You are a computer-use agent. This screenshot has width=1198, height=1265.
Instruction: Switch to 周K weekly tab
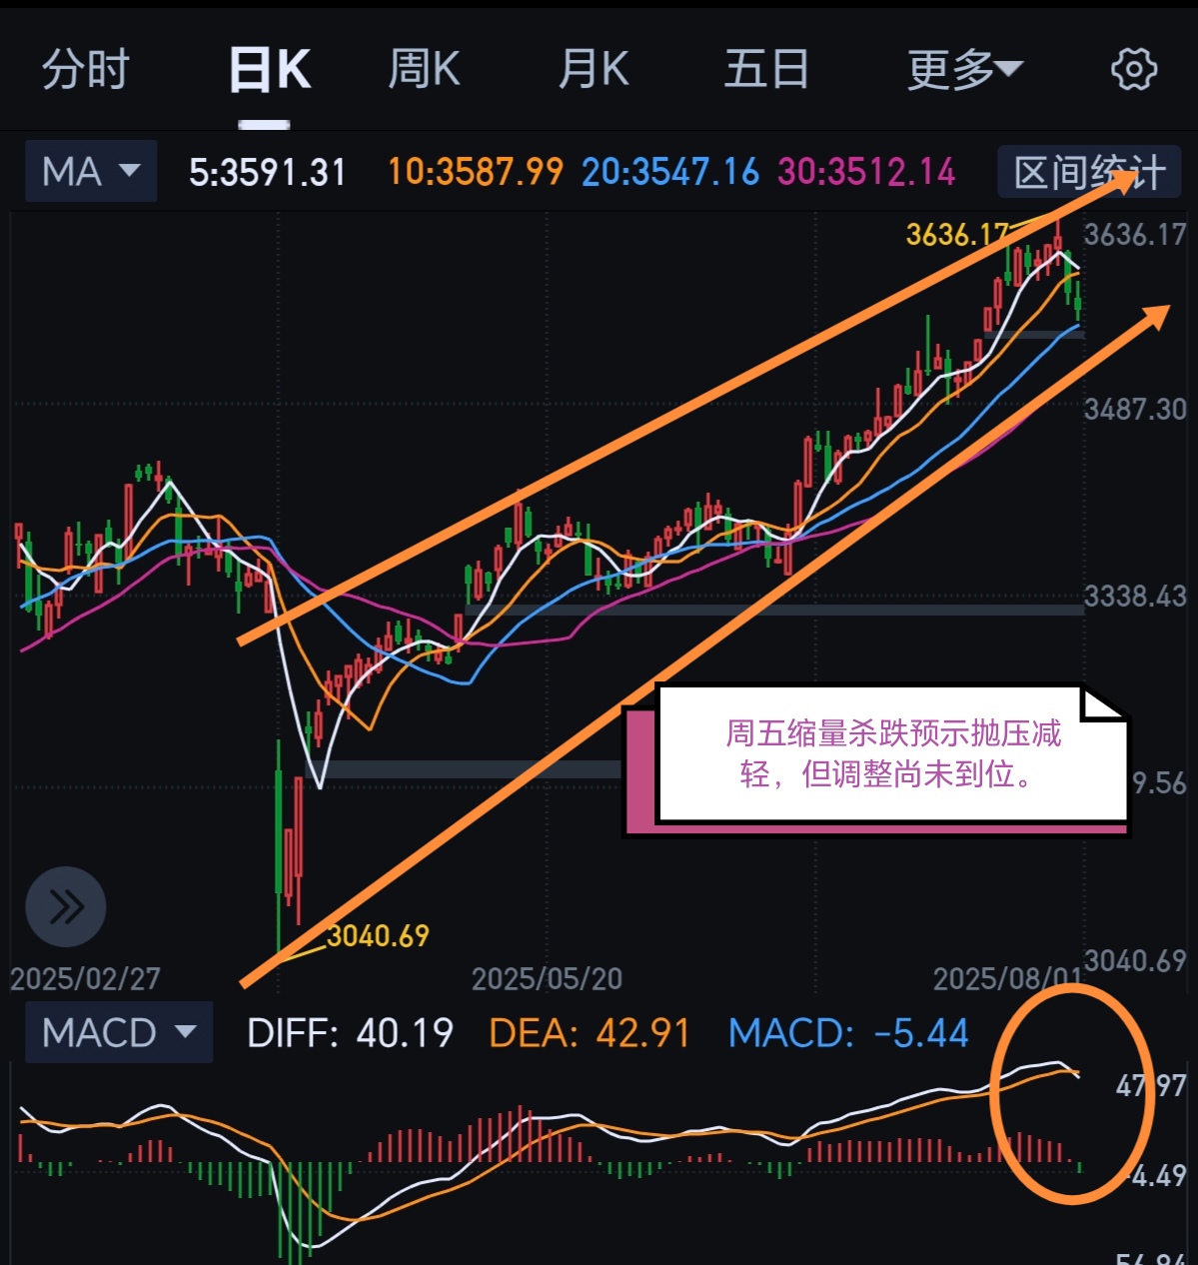click(424, 70)
